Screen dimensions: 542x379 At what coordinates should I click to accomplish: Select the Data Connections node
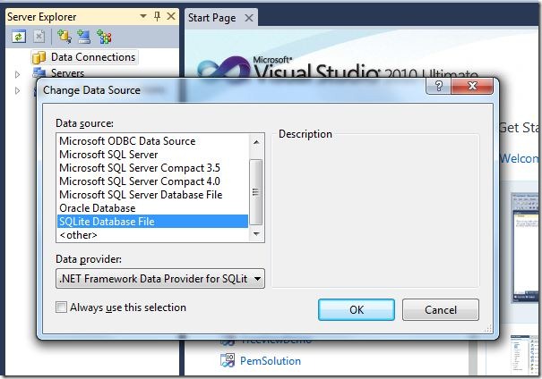(93, 57)
